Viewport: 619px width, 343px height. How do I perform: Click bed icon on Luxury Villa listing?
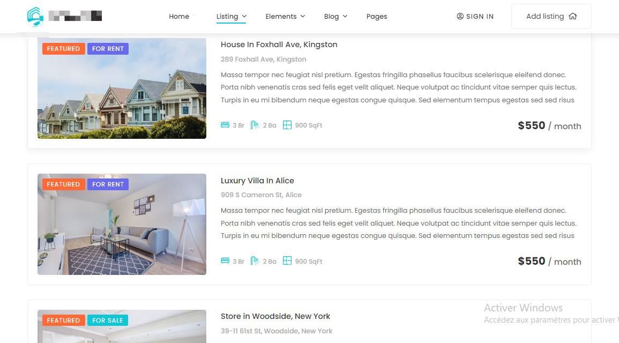[225, 261]
